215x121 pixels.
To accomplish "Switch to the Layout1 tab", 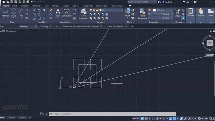I will click(x=11, y=118).
